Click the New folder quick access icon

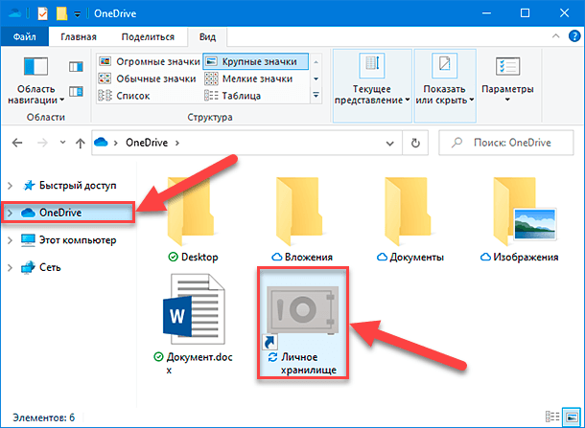[61, 13]
